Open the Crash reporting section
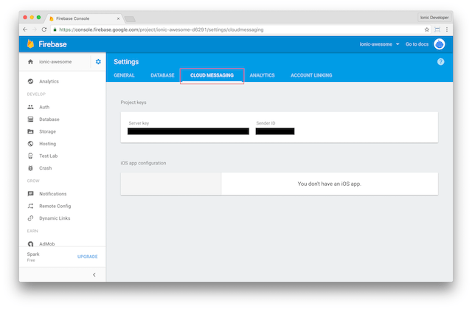The height and width of the screenshot is (309, 472). 45,168
